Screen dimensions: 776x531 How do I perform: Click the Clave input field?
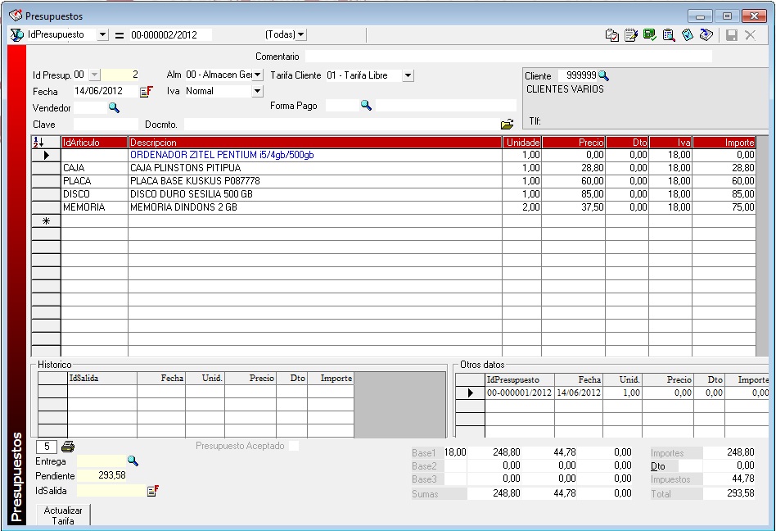pyautogui.click(x=106, y=125)
